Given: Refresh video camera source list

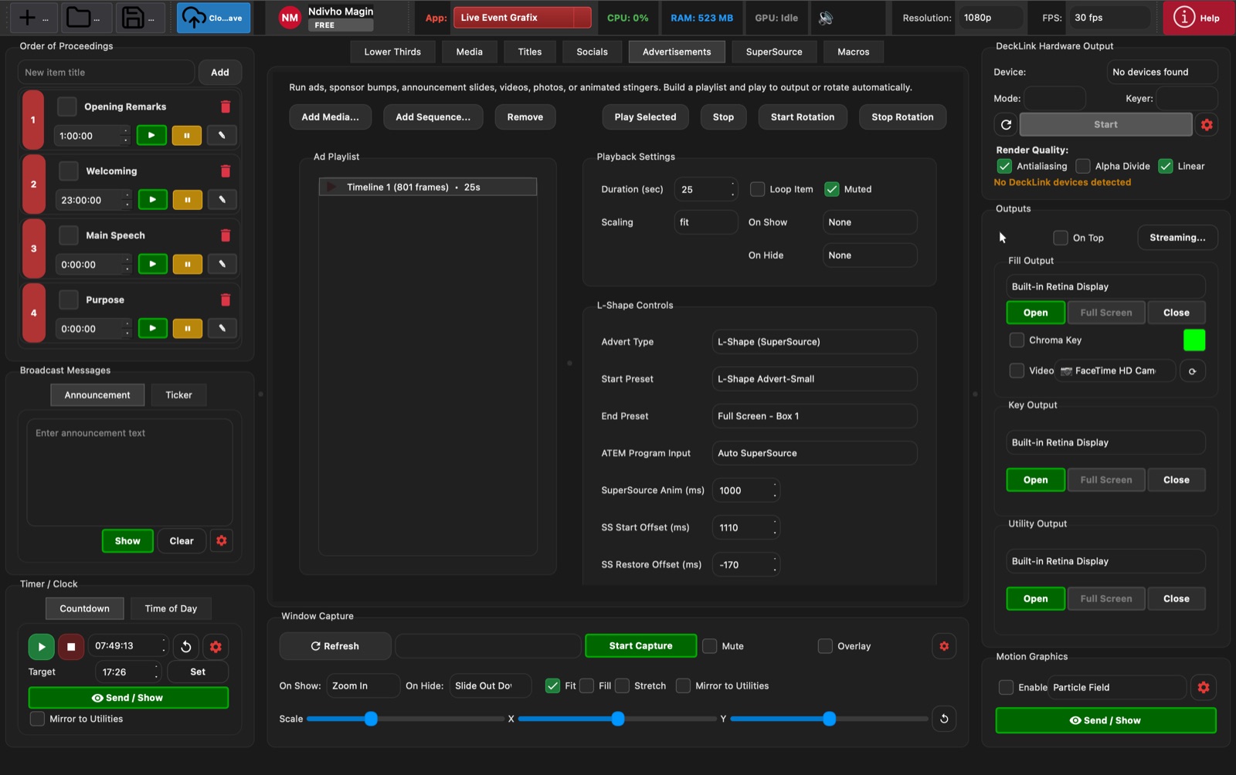Looking at the screenshot, I should [1193, 371].
